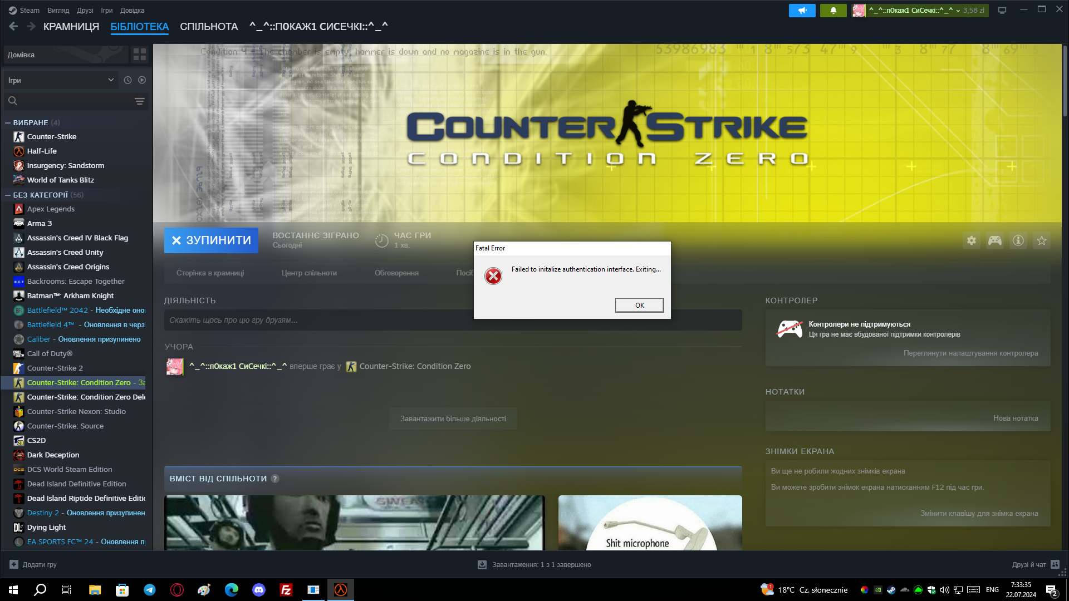The image size is (1069, 601).
Task: Show game info icon
Action: click(1018, 240)
